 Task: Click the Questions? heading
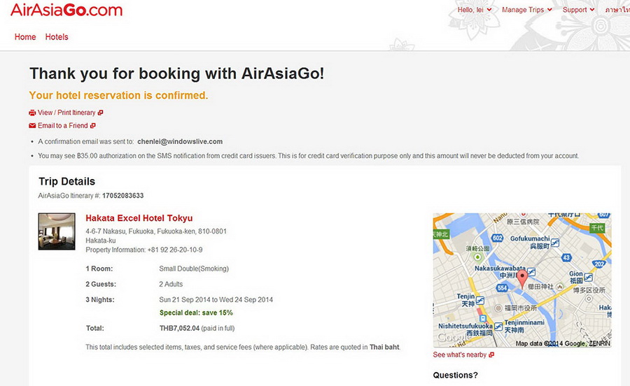click(456, 376)
